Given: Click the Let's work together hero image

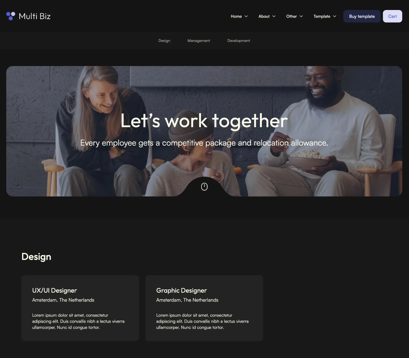Looking at the screenshot, I should (x=204, y=131).
